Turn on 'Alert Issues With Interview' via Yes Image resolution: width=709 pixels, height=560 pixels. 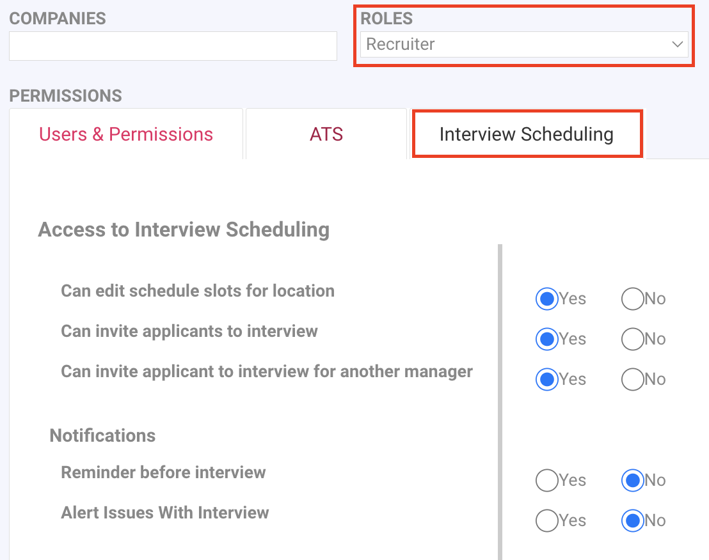(x=546, y=520)
